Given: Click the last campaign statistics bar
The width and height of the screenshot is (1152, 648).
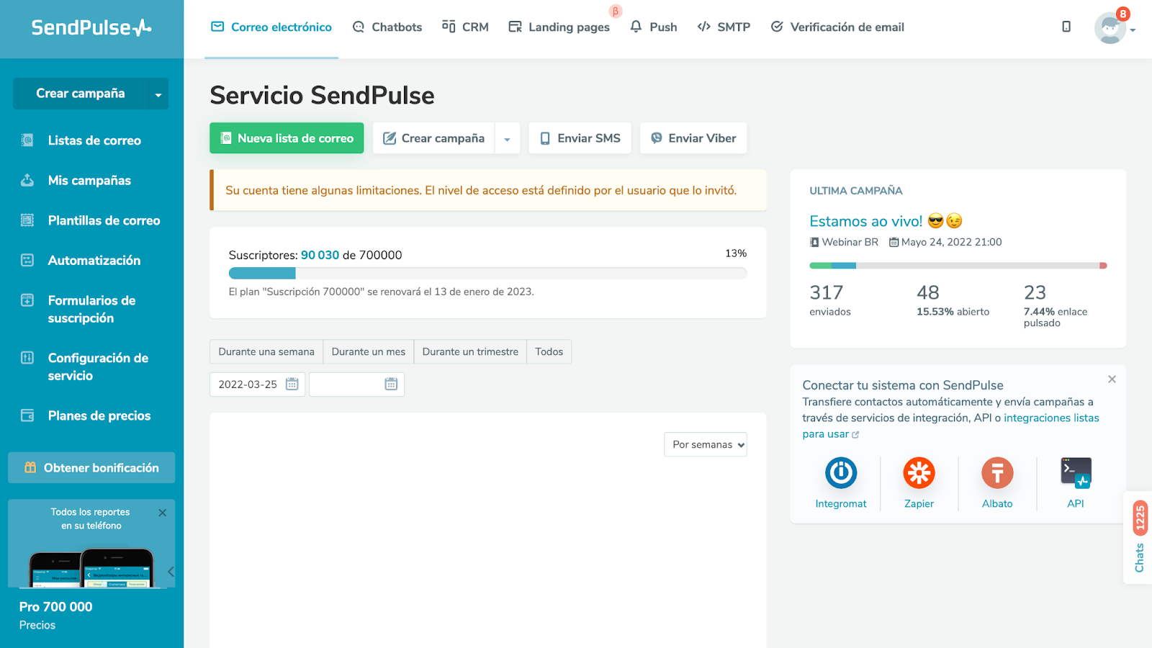Looking at the screenshot, I should (958, 266).
